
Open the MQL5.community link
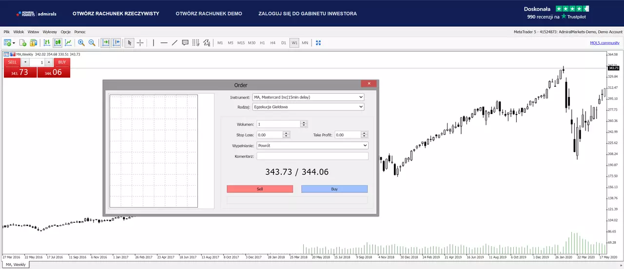point(604,43)
